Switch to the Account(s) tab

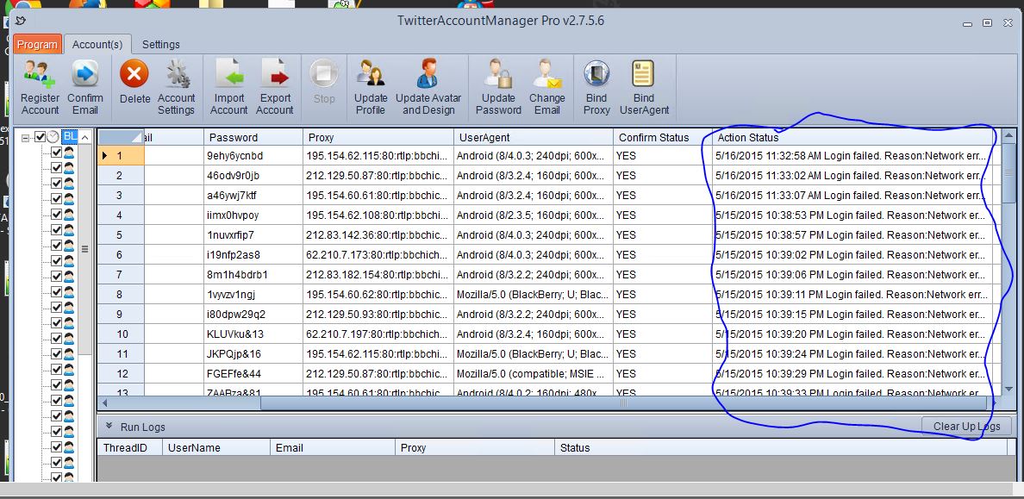97,45
